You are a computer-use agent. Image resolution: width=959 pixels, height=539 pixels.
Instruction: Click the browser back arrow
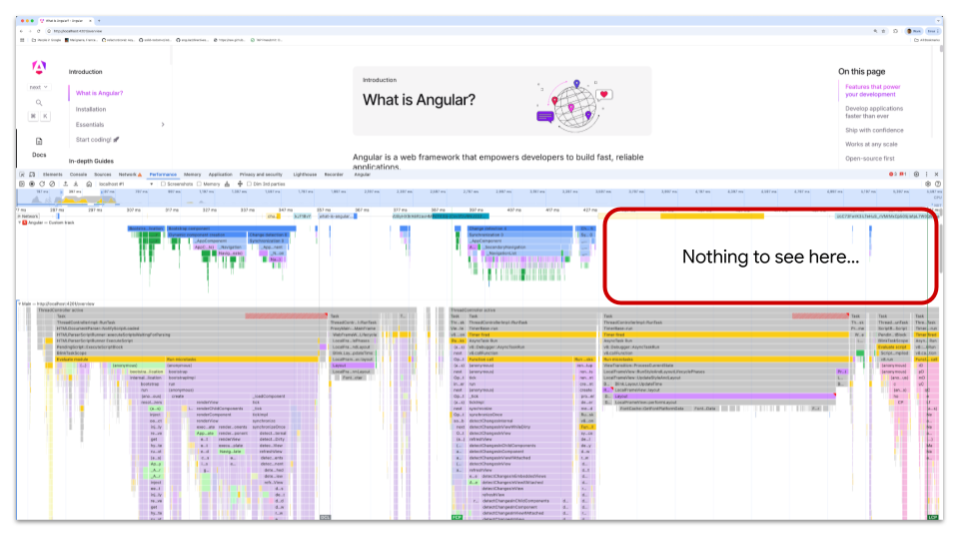pos(21,31)
